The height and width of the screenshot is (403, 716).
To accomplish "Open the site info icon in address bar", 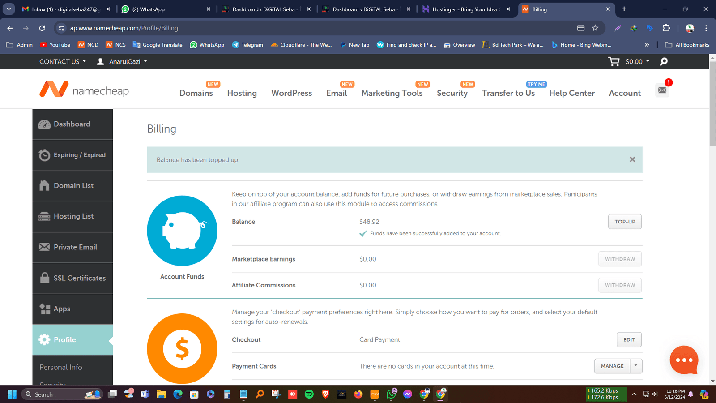I will tap(61, 28).
